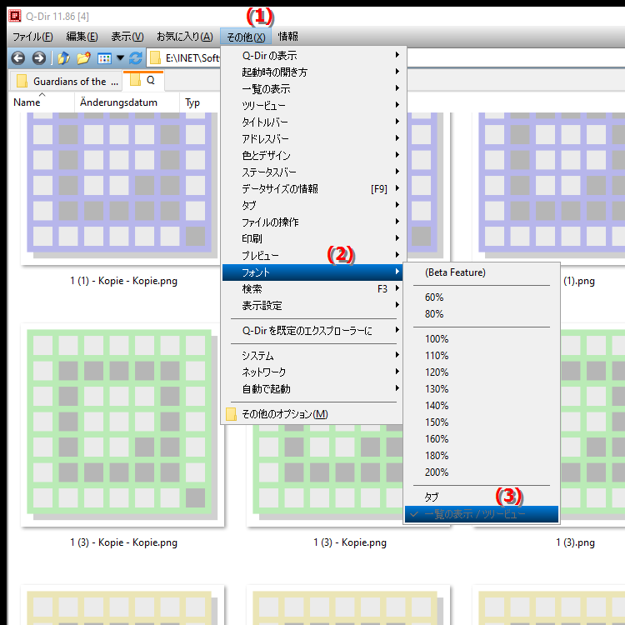Set font size to 180%

[482, 456]
